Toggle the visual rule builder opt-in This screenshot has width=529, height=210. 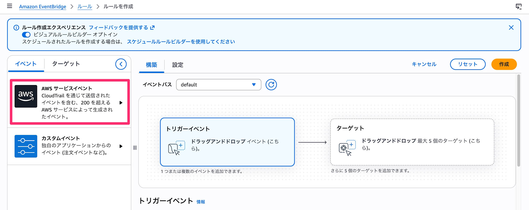pyautogui.click(x=26, y=35)
